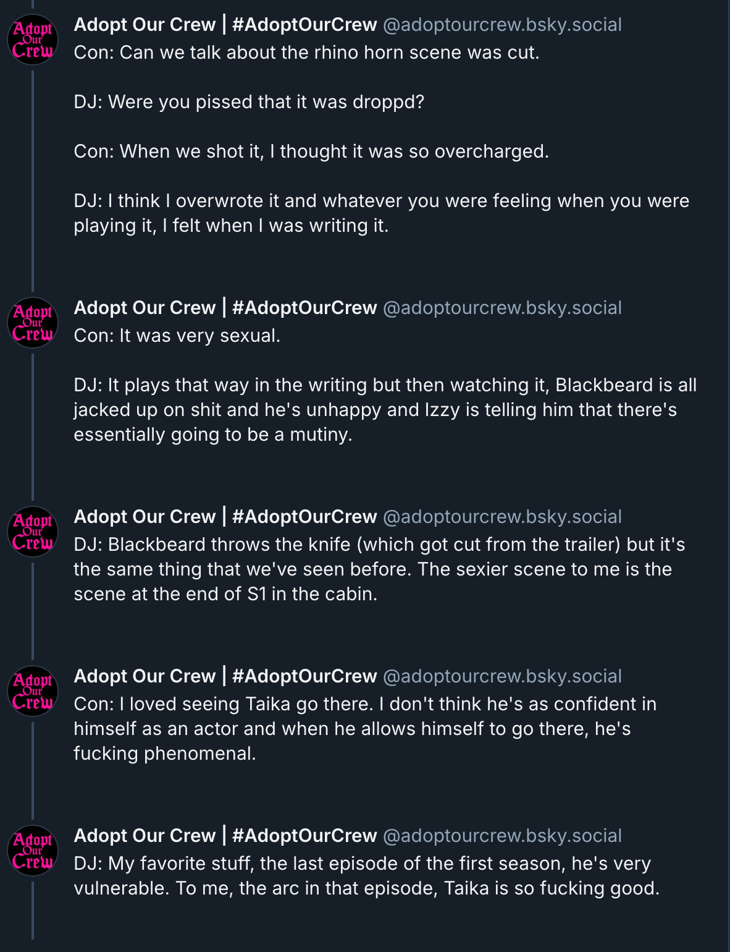Open post about scene at end of S1
Image resolution: width=730 pixels, height=952 pixels.
371,569
